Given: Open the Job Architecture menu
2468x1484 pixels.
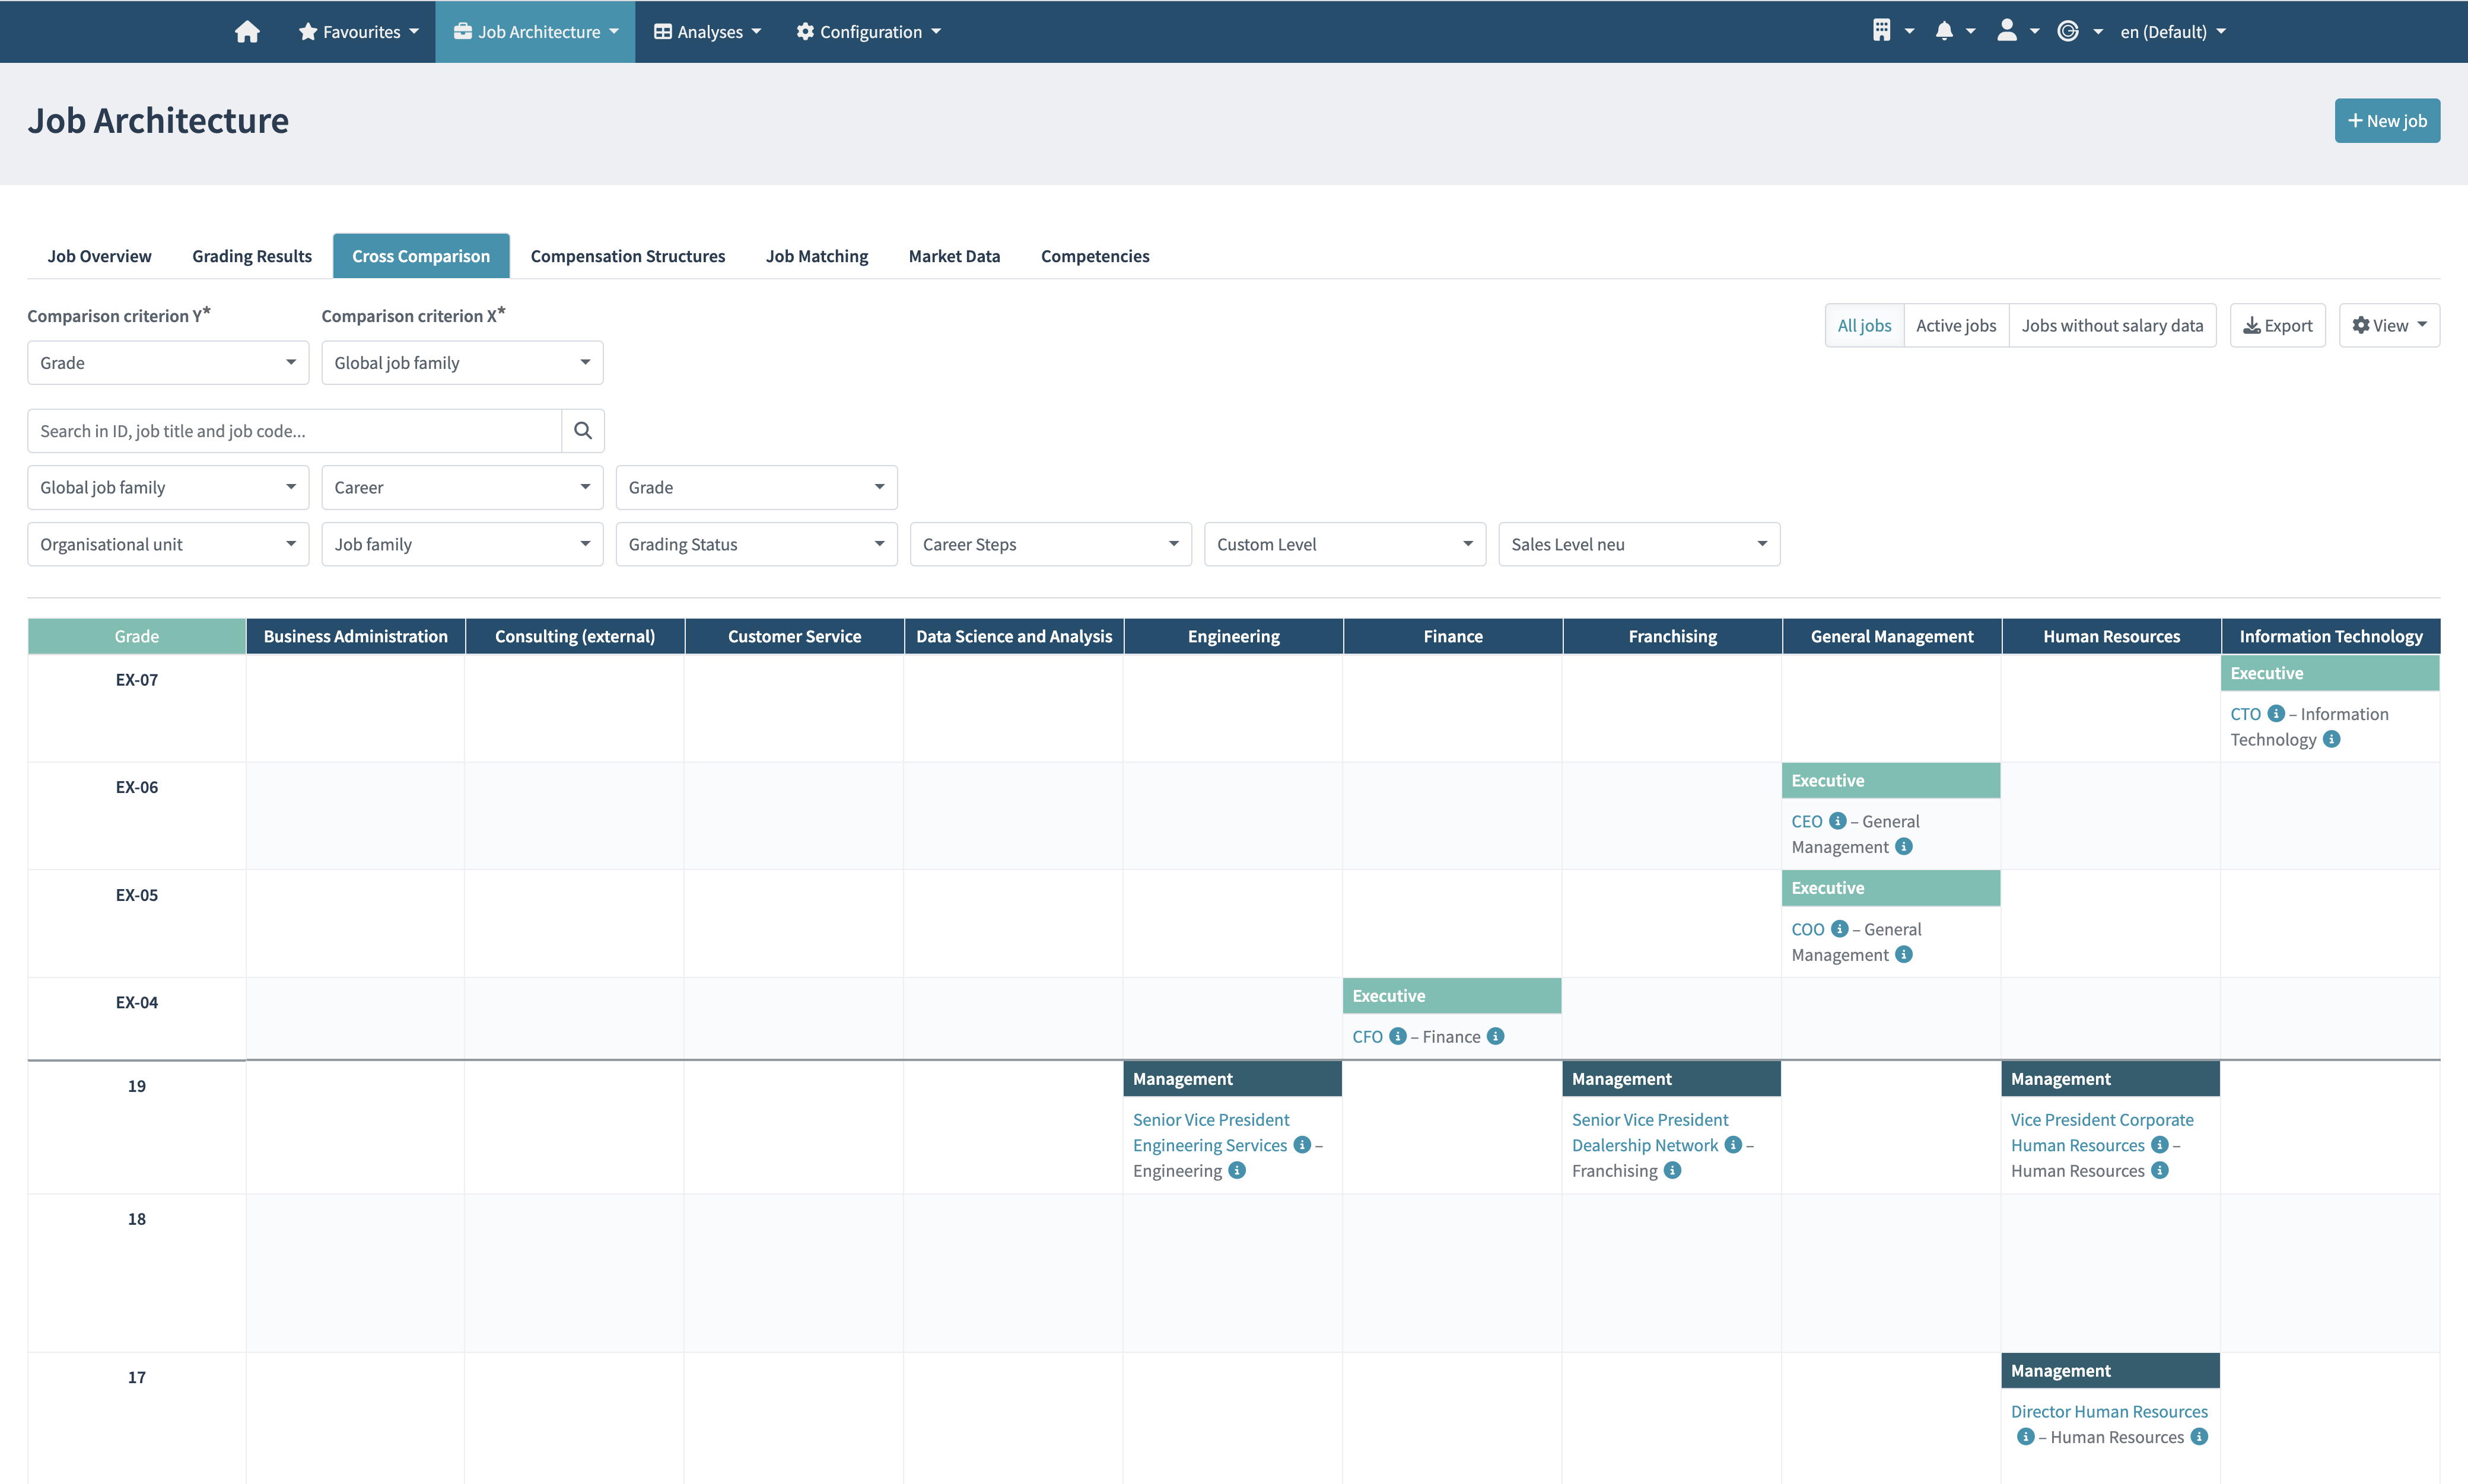Looking at the screenshot, I should 535,32.
